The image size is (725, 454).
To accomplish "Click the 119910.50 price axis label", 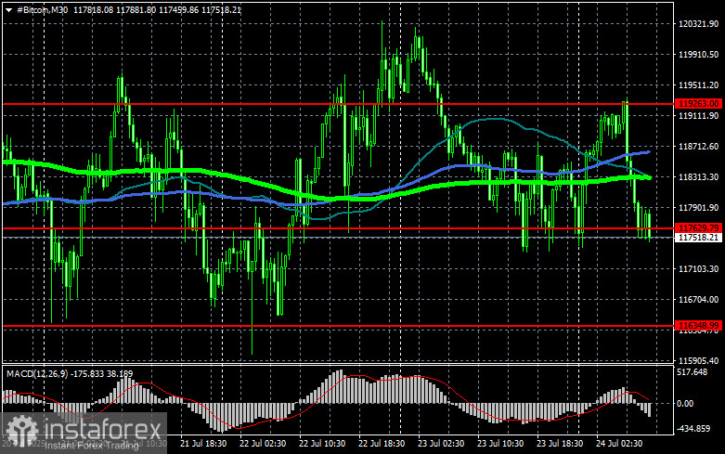I will point(698,55).
